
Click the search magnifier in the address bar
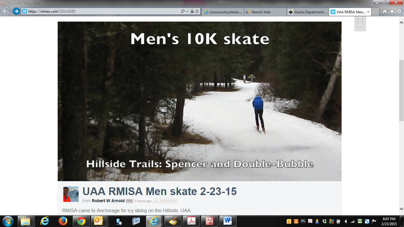coord(183,12)
